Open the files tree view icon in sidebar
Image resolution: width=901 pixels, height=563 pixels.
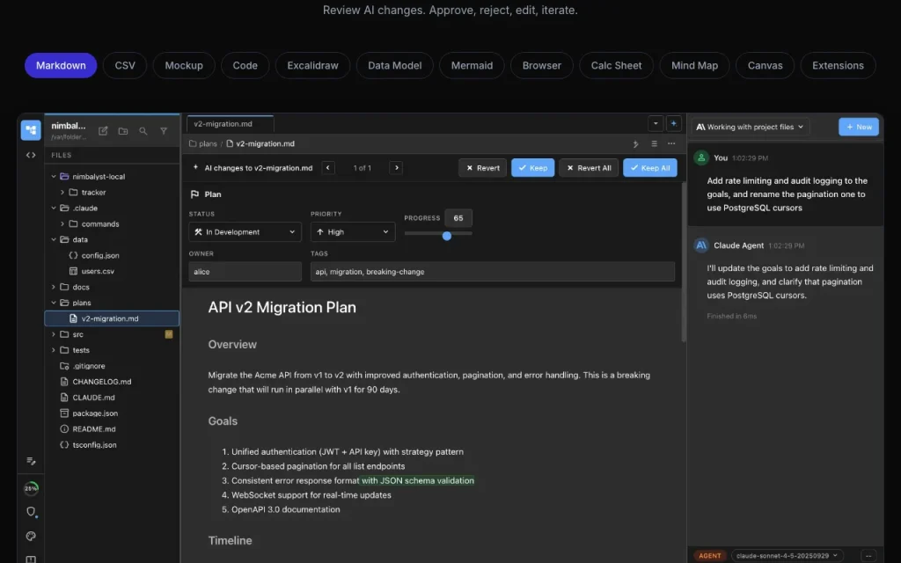31,130
